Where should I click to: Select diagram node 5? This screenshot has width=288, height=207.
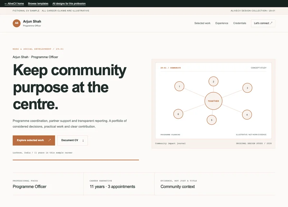(x=212, y=120)
